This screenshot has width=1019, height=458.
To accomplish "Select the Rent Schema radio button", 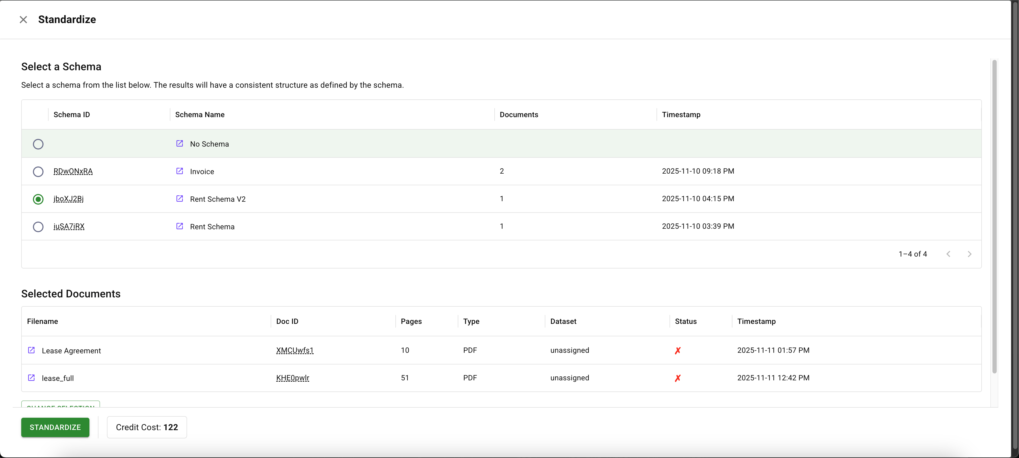I will (x=38, y=226).
